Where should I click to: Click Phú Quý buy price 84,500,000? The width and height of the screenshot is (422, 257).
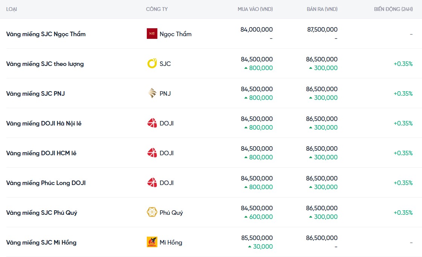tap(257, 208)
